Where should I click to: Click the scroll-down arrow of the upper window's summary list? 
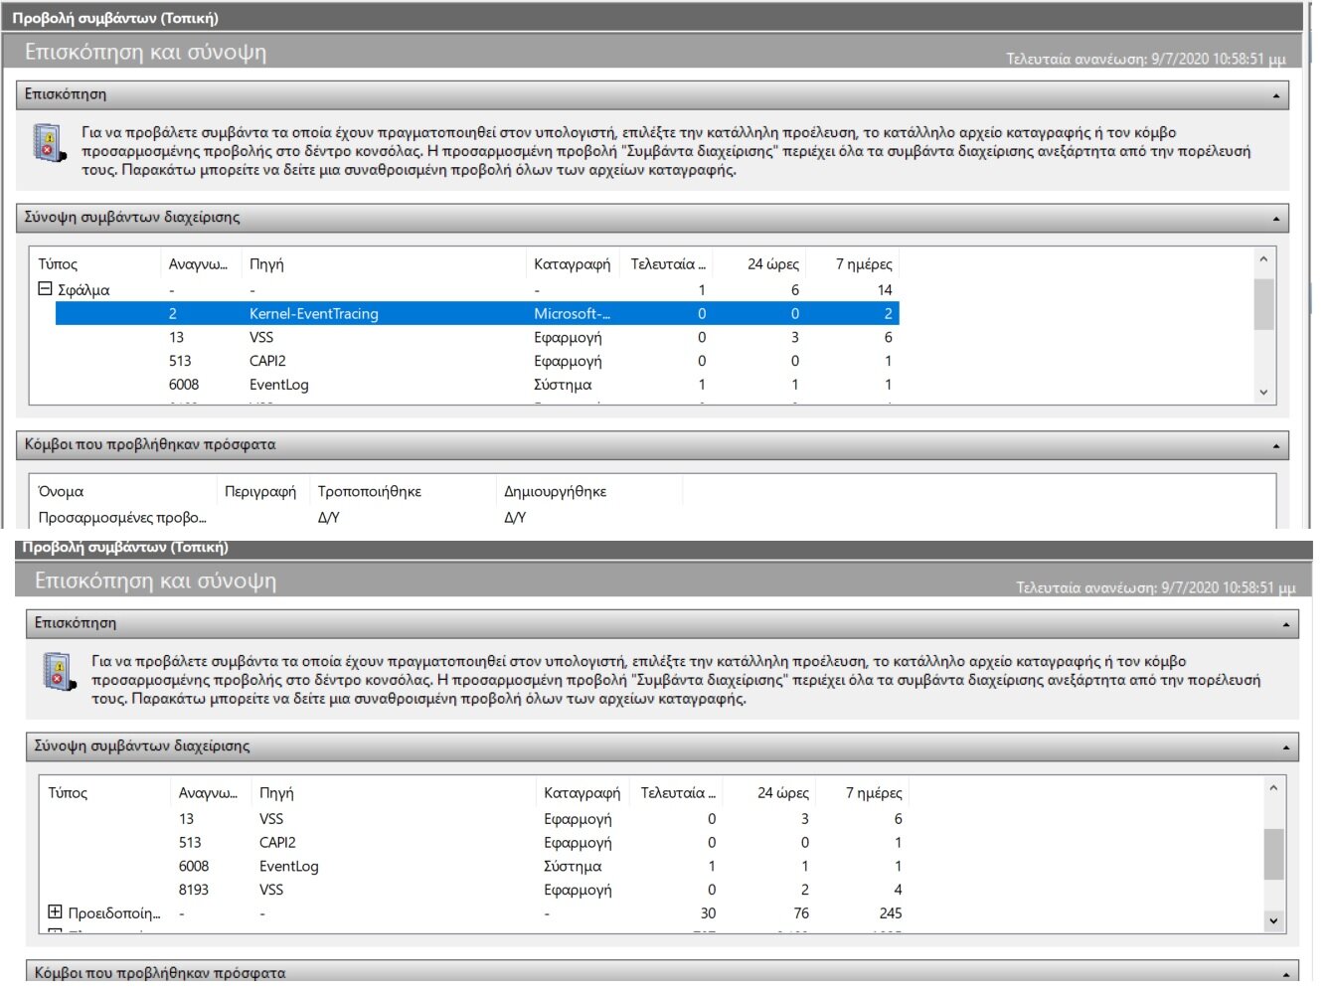pos(1263,393)
